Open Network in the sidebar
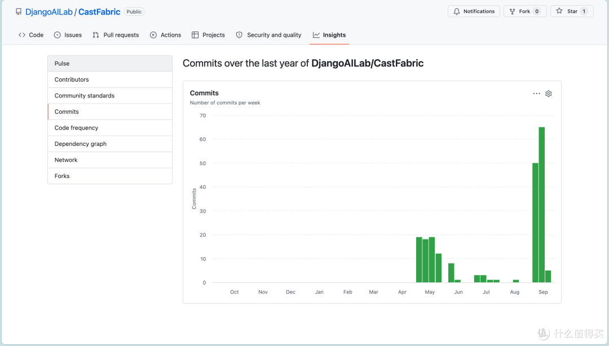Screen dimensions: 609x346 (110, 160)
